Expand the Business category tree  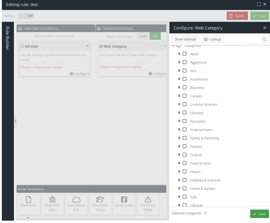pyautogui.click(x=179, y=88)
